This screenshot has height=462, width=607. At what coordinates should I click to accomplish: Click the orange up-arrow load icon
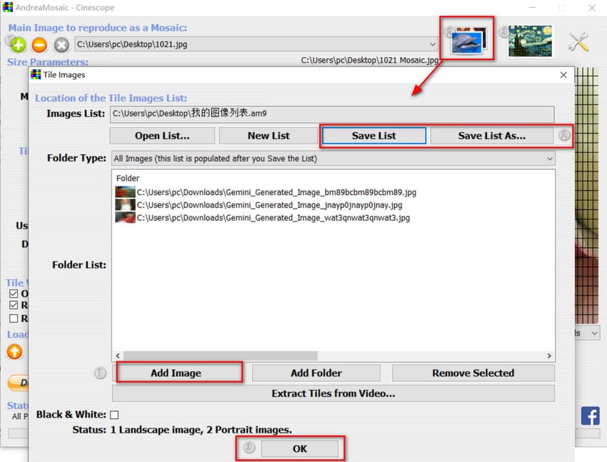click(x=15, y=352)
